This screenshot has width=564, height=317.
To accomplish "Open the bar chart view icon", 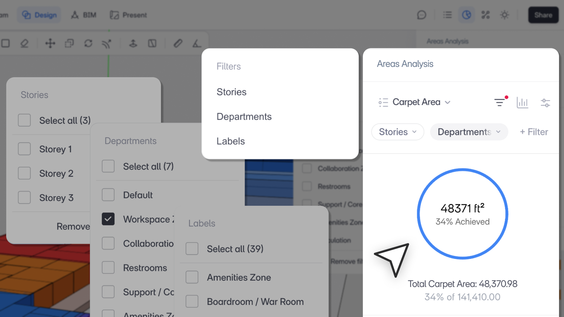I will point(522,102).
